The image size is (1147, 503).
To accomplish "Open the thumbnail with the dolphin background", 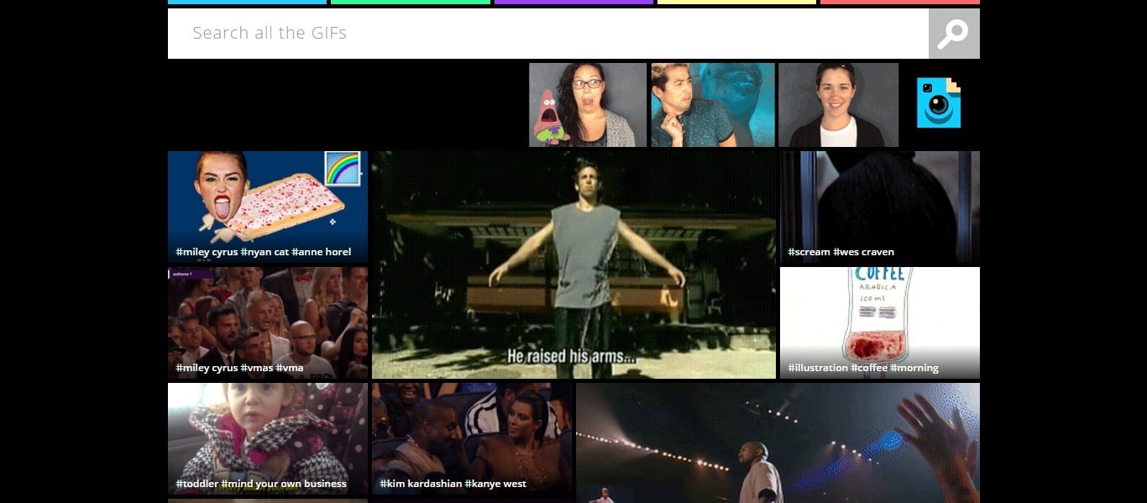I will tap(712, 105).
